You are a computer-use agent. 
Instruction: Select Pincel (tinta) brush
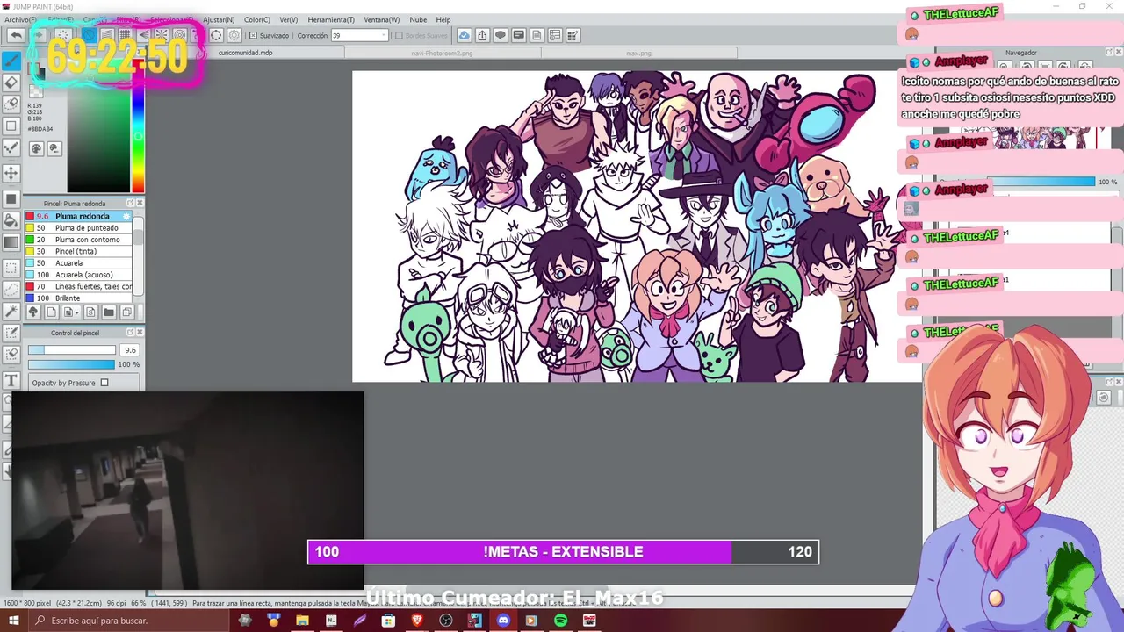pos(77,251)
